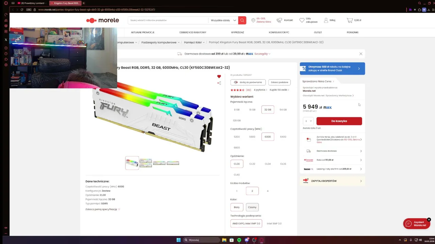Open KONFIGURATOR PC menu item
Viewport: 435px width, 244px height.
[279, 33]
